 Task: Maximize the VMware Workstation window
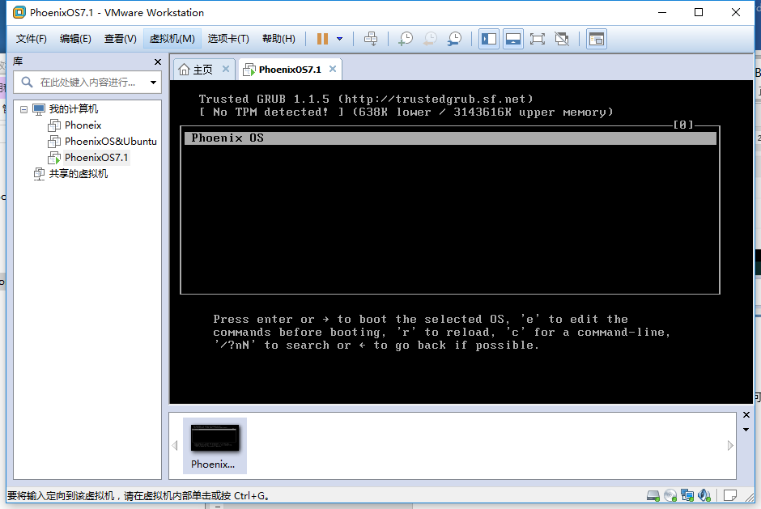(x=699, y=12)
